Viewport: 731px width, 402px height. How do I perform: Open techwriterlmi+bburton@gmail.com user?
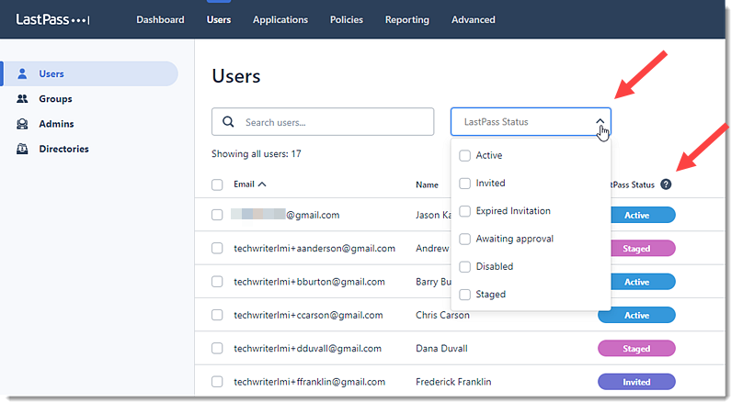[309, 282]
